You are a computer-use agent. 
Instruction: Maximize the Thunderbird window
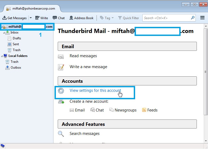coord(194,4)
